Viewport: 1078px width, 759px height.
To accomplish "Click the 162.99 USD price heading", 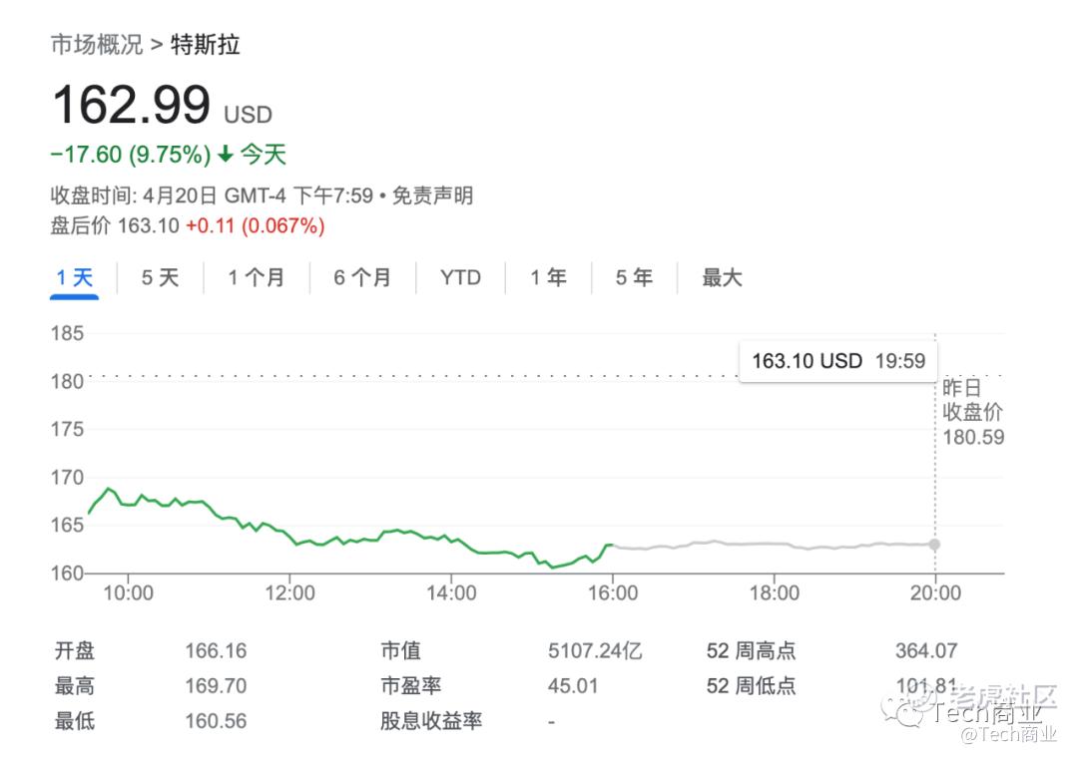I will (162, 106).
